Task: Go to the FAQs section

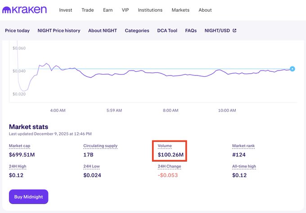Action: [x=191, y=31]
